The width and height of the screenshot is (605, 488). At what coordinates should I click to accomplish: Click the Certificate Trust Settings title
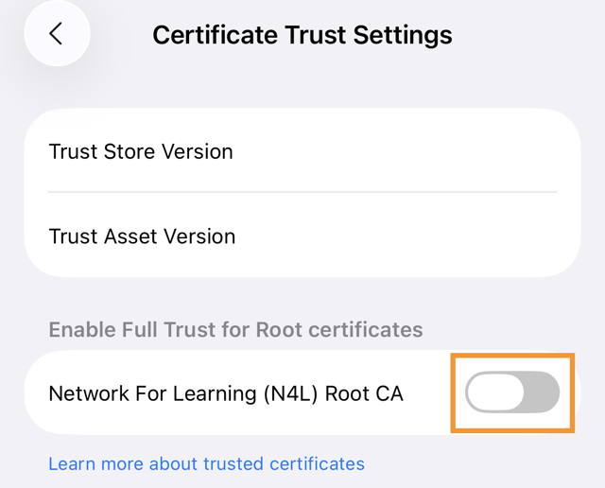(x=302, y=35)
